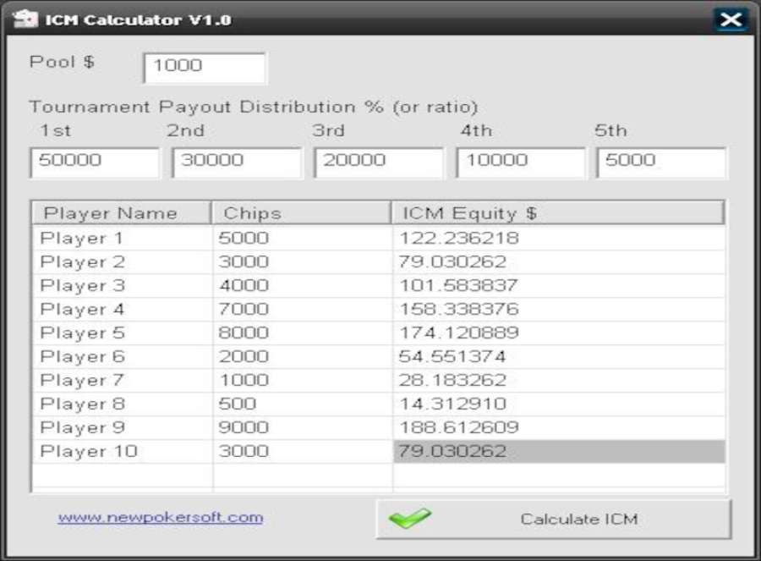Focus the 2nd place payout field
Viewport: 761px width, 561px height.
point(236,162)
